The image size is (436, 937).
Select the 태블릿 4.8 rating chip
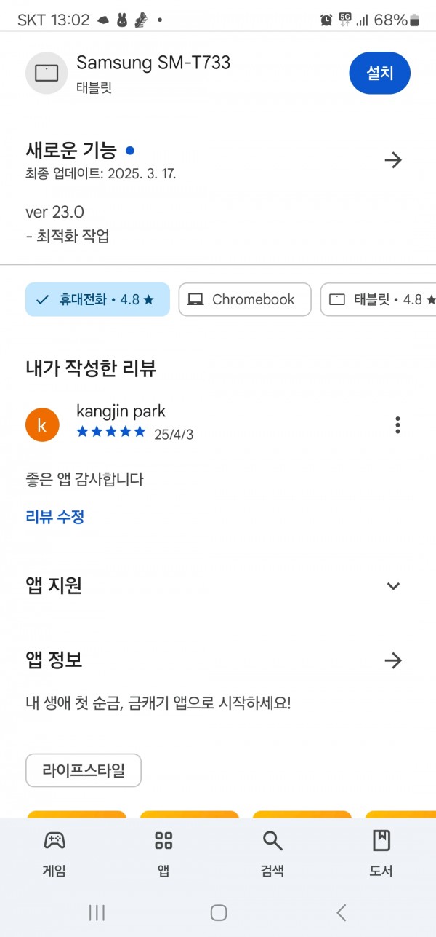click(x=378, y=299)
